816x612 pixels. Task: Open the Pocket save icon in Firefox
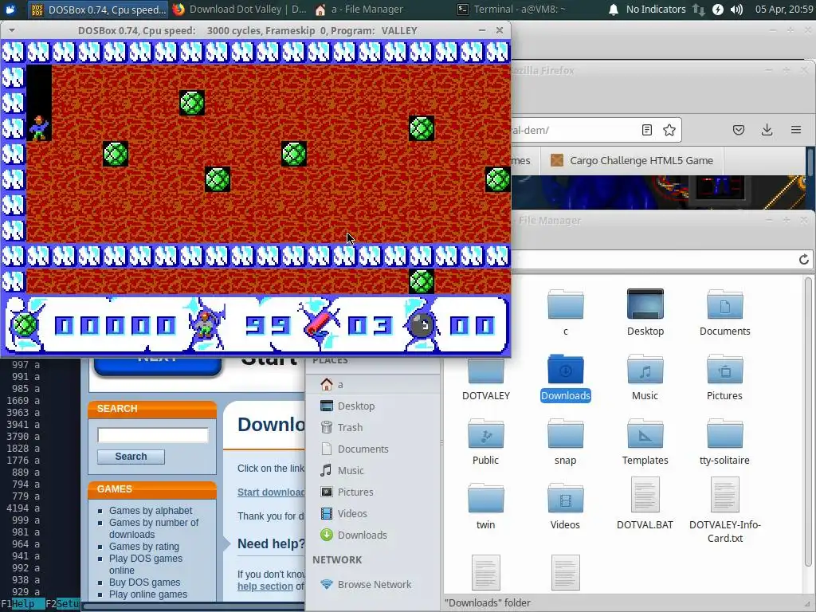(x=739, y=130)
